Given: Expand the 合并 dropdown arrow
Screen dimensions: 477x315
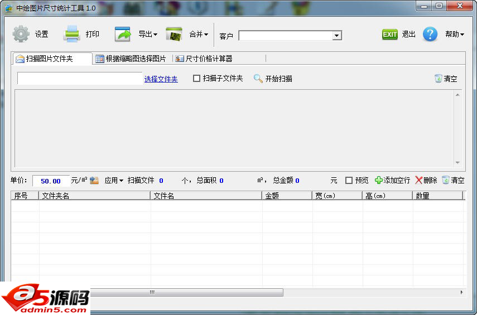Looking at the screenshot, I should pos(206,35).
